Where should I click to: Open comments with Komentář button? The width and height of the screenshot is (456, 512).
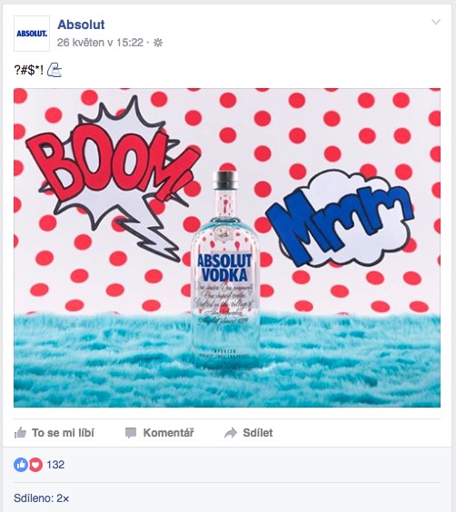[x=160, y=433]
